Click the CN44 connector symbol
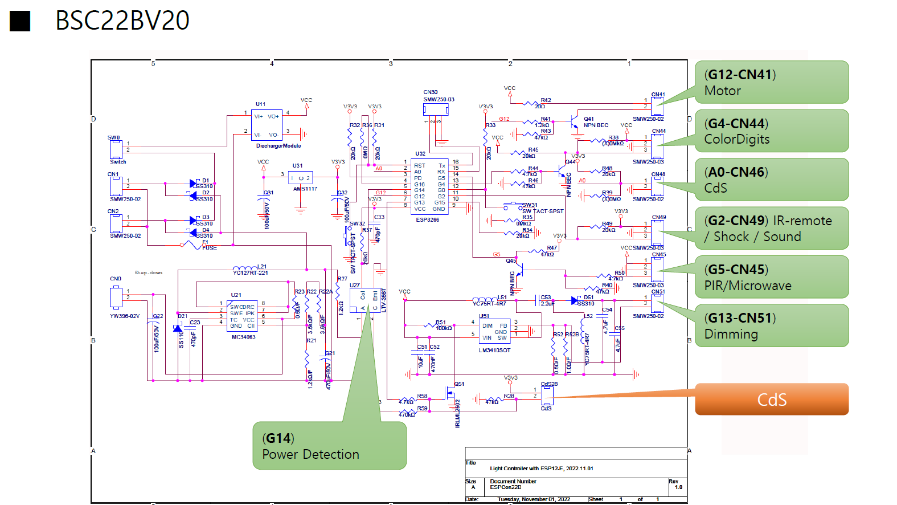Viewport: 897px width, 505px height. tap(657, 146)
